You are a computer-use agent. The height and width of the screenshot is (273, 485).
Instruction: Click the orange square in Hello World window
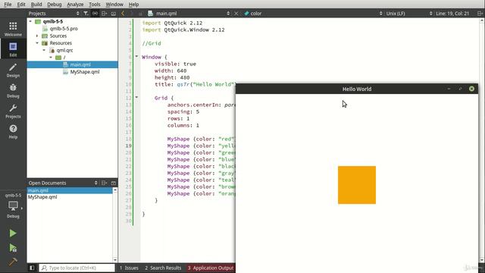coord(357,185)
